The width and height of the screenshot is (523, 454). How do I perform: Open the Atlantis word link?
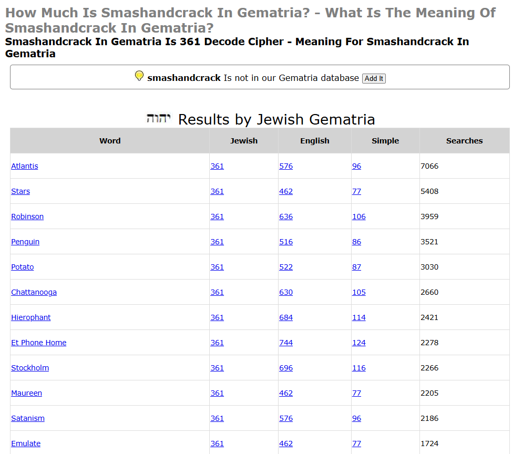tap(25, 166)
